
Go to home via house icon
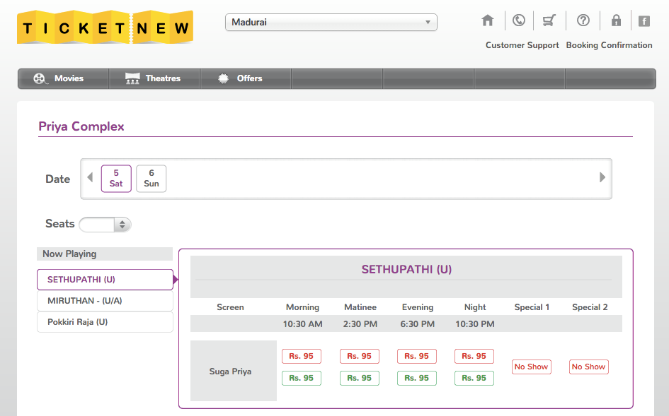point(488,20)
